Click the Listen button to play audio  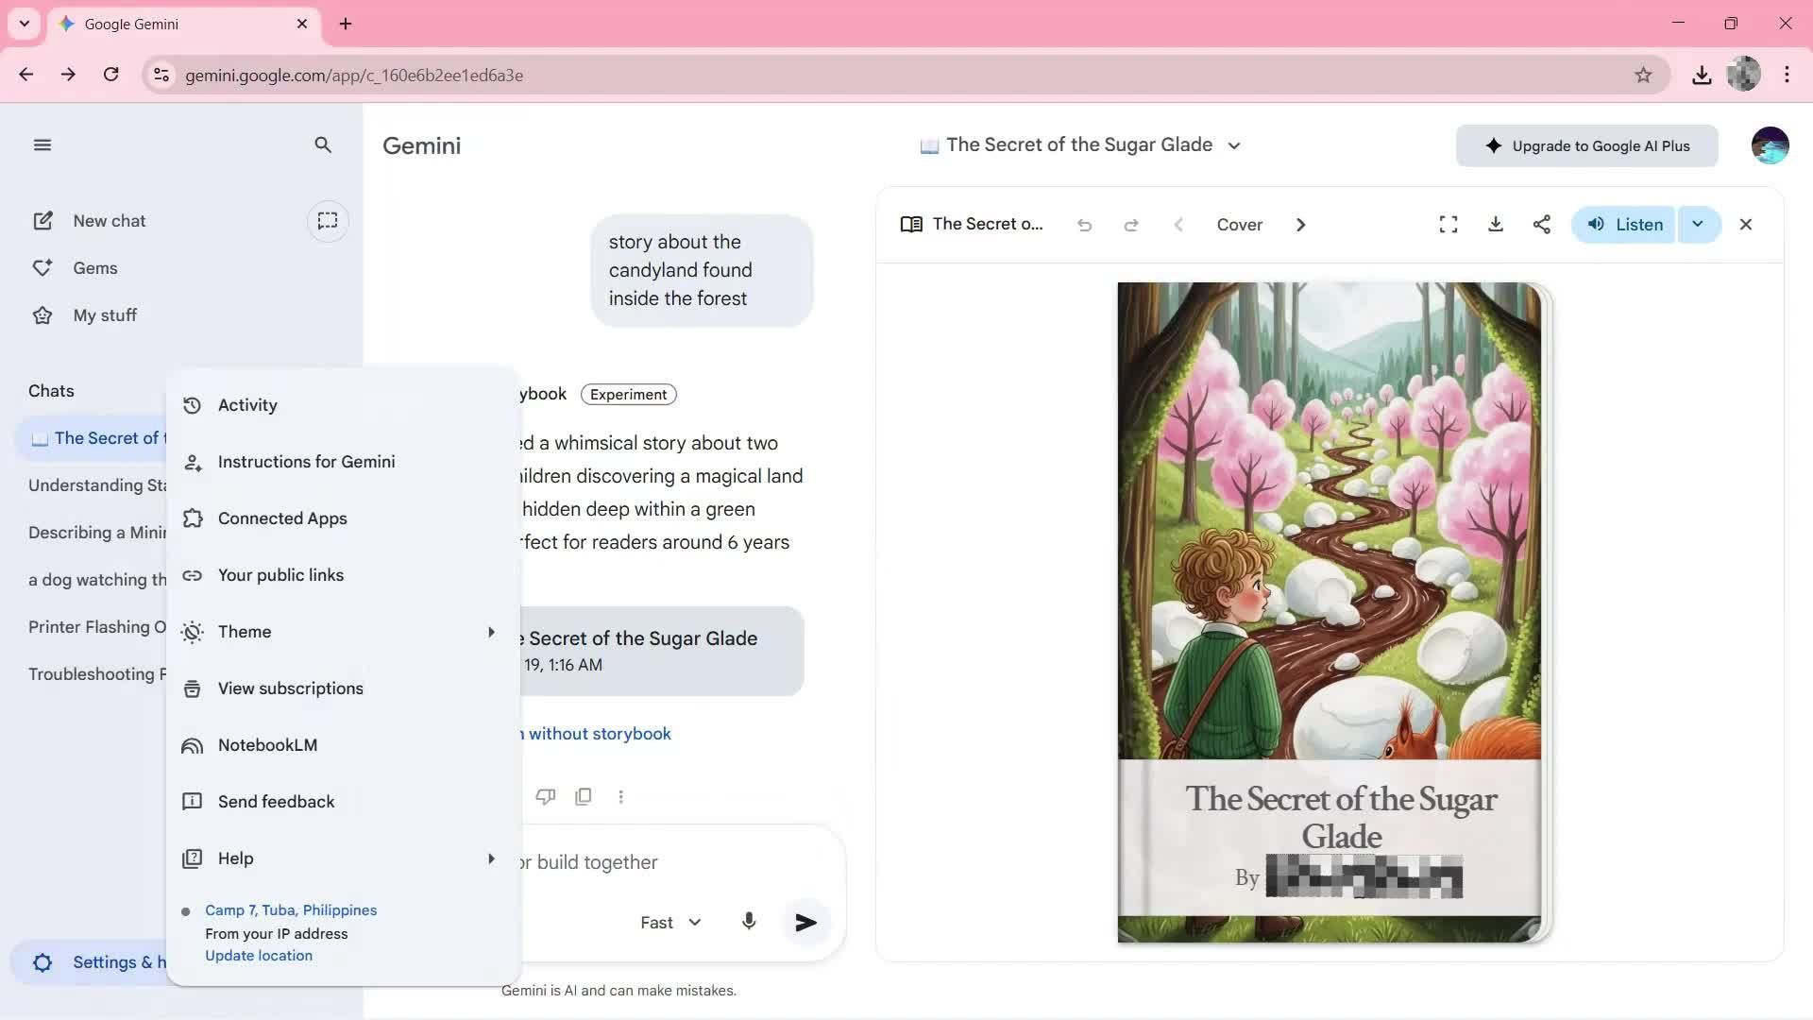(x=1625, y=224)
